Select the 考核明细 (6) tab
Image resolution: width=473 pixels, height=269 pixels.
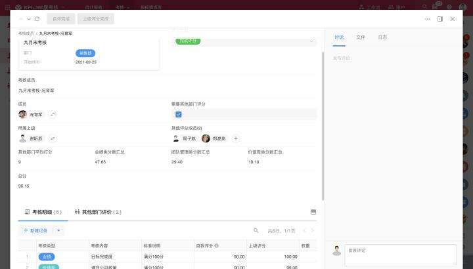point(43,212)
